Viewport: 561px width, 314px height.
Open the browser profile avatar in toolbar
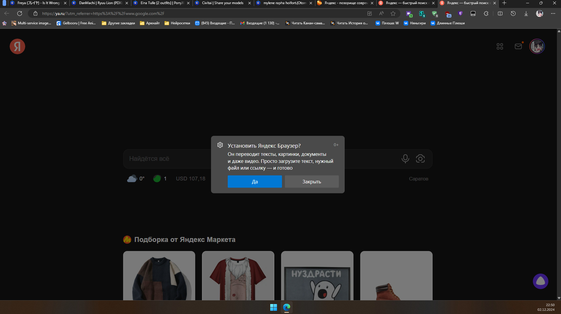[540, 13]
